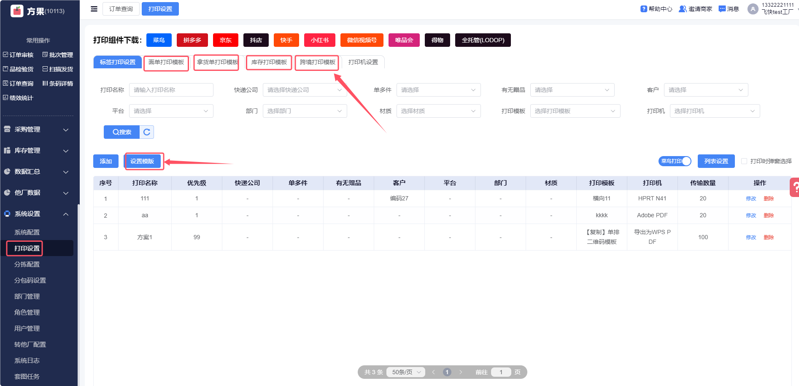Expand 采购管理 sidebar menu

click(37, 130)
